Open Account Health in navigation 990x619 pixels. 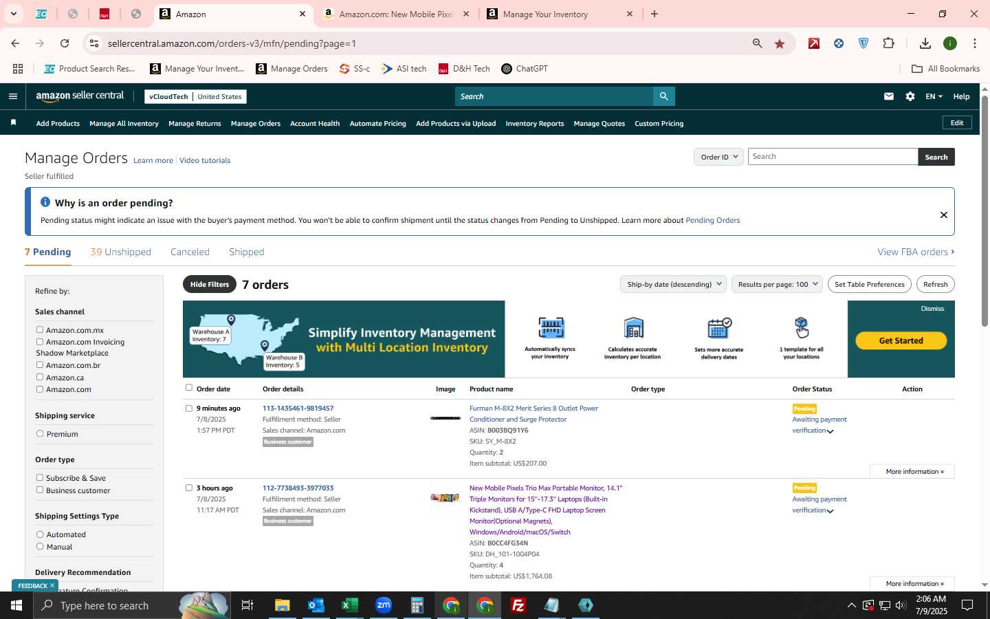tap(315, 124)
